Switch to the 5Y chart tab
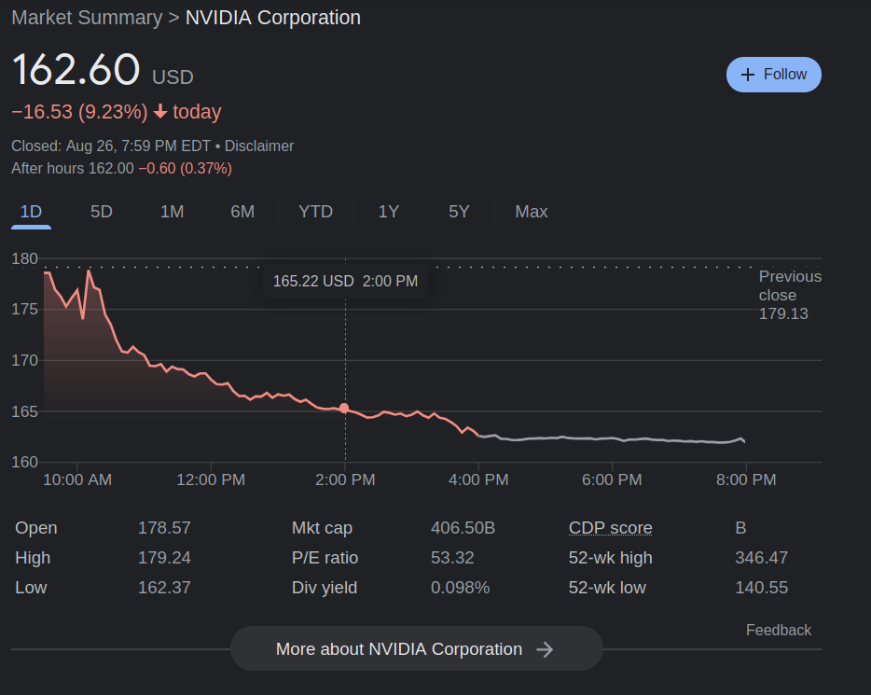 [x=459, y=212]
